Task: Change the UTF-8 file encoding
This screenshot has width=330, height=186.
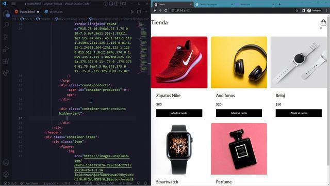Action: [x=66, y=183]
